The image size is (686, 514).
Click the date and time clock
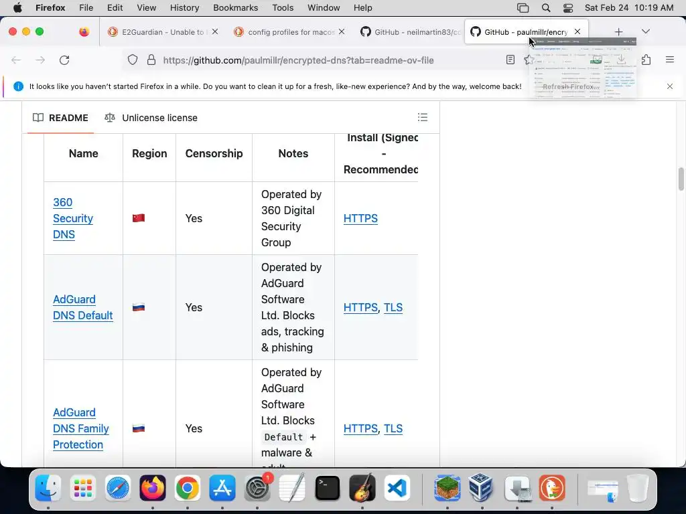tap(628, 7)
